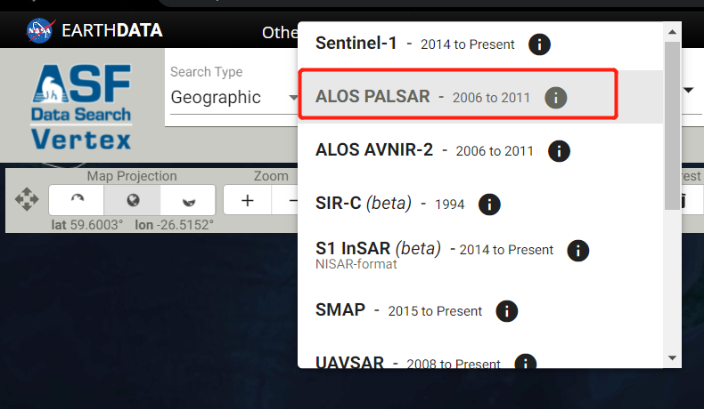This screenshot has height=409, width=704.
Task: Show info for ALOS PALSAR dataset
Action: pos(555,97)
